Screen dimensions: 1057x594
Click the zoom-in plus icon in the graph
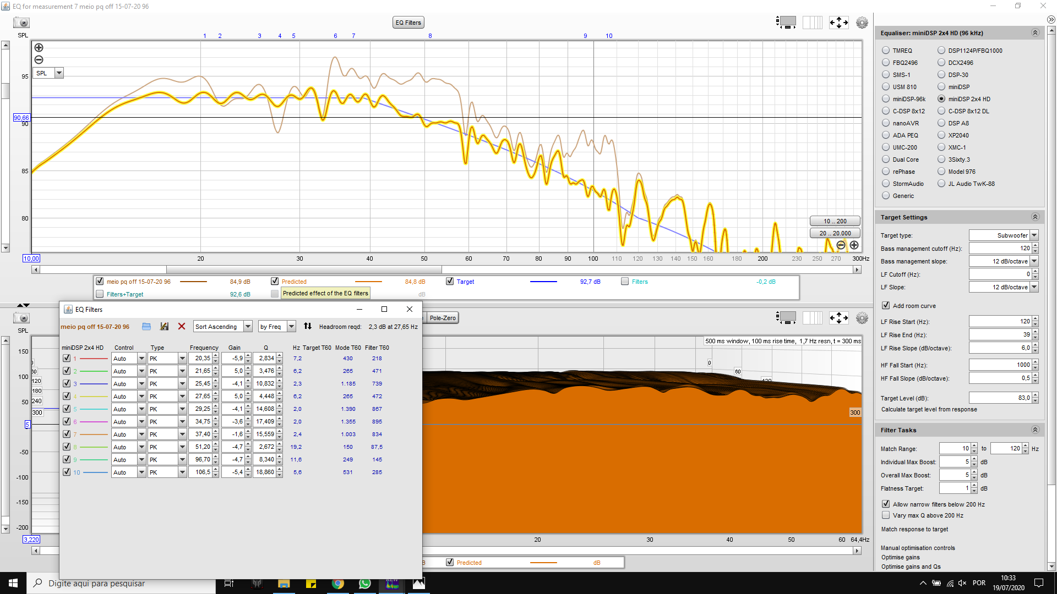coord(39,48)
